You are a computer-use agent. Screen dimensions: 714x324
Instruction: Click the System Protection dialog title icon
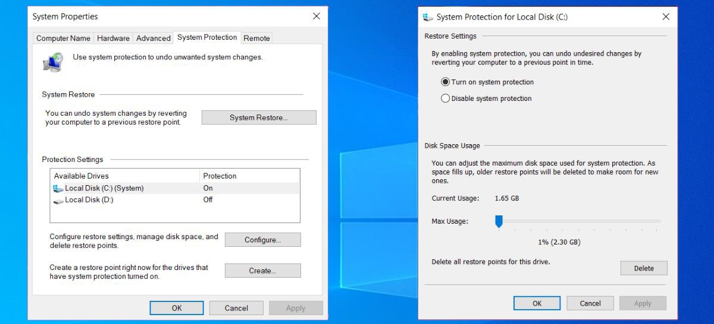click(x=428, y=17)
